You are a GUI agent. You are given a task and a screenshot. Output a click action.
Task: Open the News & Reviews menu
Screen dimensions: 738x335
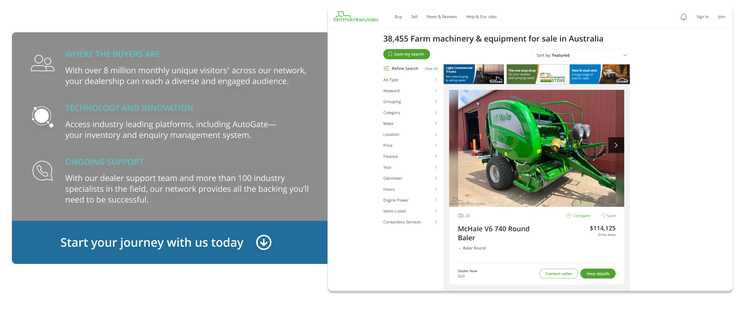[x=442, y=17]
